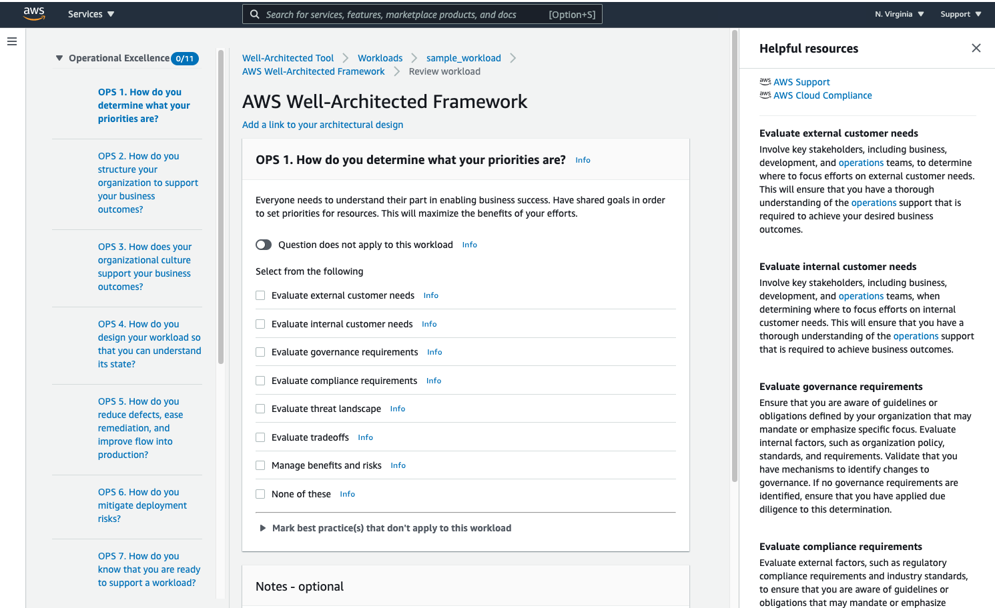Viewport: 995px width, 608px height.
Task: Check Evaluate tradeoffs option
Action: click(260, 437)
